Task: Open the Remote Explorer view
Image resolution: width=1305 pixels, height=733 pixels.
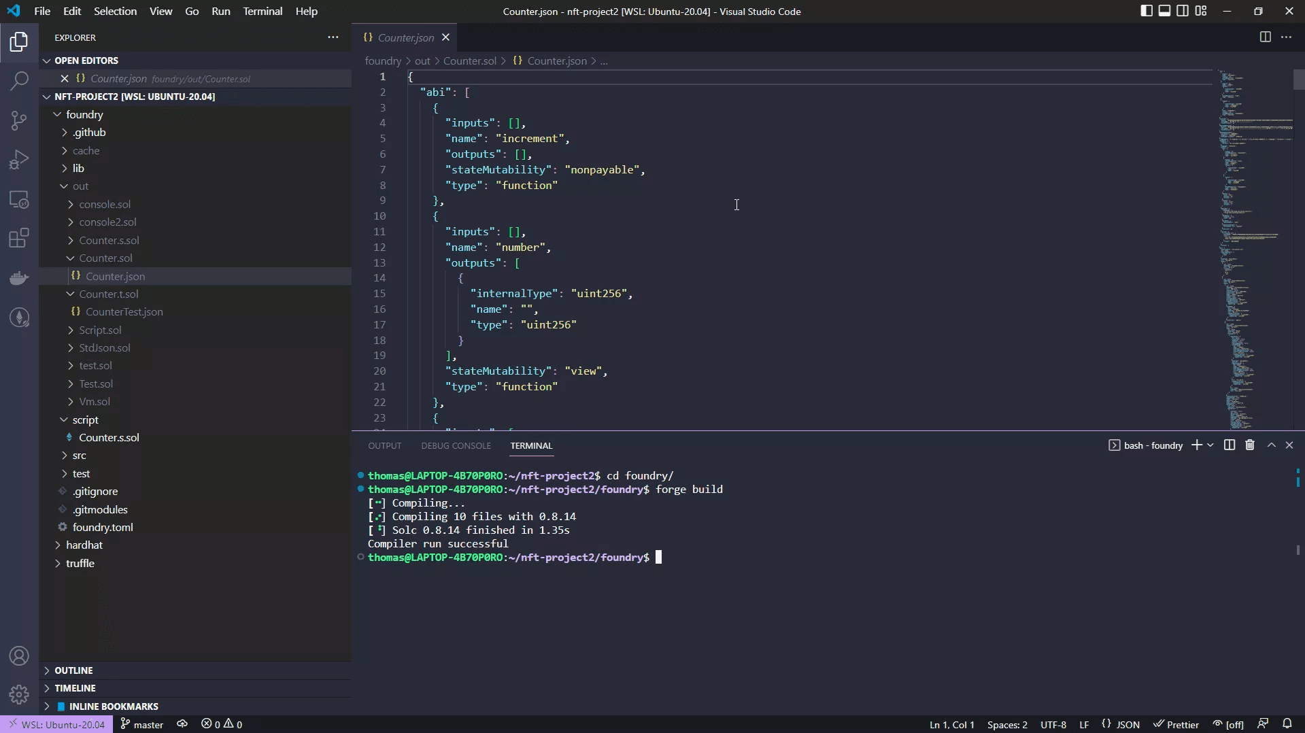Action: point(19,199)
